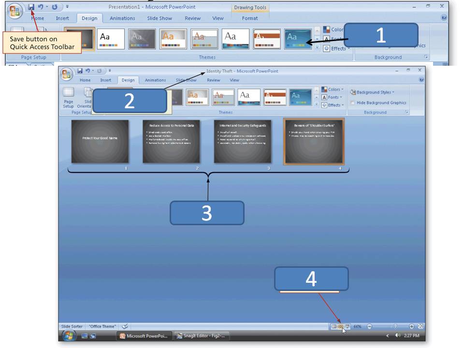Open Background dialog launcher in Identity Theft
Screen dimensions: 464x348
coord(406,112)
